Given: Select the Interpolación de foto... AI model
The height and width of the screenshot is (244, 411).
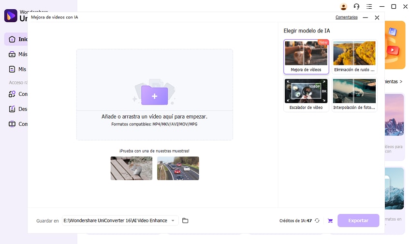Looking at the screenshot, I should (x=354, y=95).
